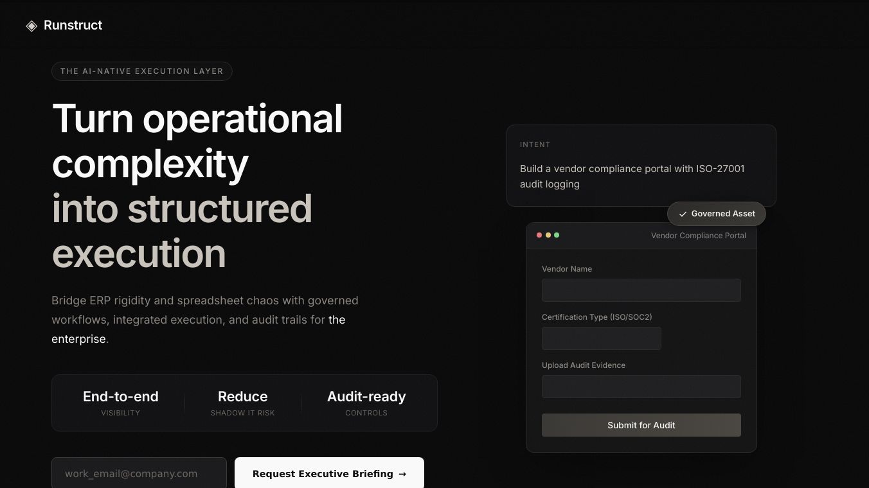Screen dimensions: 869x488
Task: Click the Intent prompt text
Action: pos(632,176)
